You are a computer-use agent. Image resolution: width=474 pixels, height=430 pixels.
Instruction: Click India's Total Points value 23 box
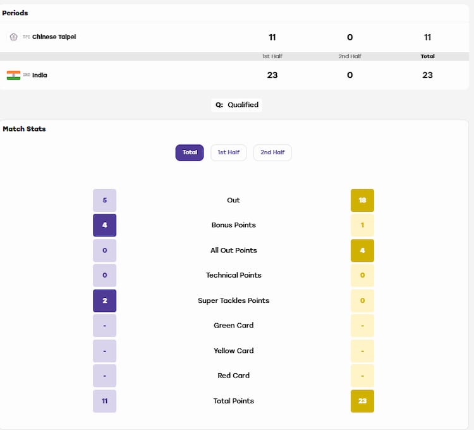(x=362, y=401)
